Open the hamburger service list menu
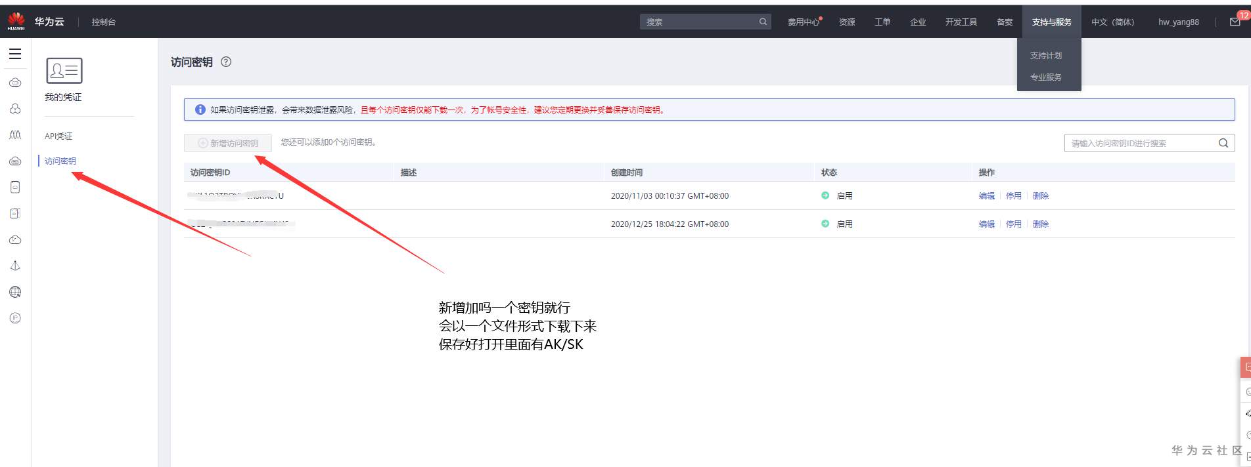 15,54
